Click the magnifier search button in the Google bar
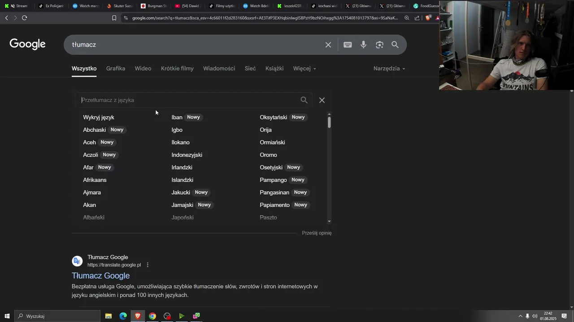This screenshot has width=574, height=322. point(395,45)
